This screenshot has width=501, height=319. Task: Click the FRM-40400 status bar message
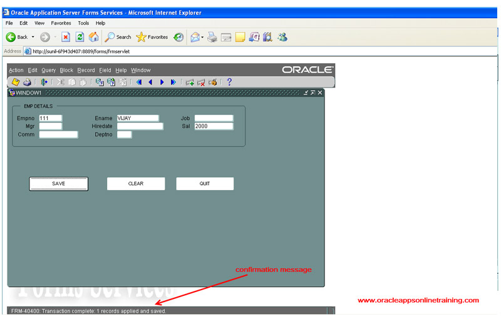(x=88, y=311)
